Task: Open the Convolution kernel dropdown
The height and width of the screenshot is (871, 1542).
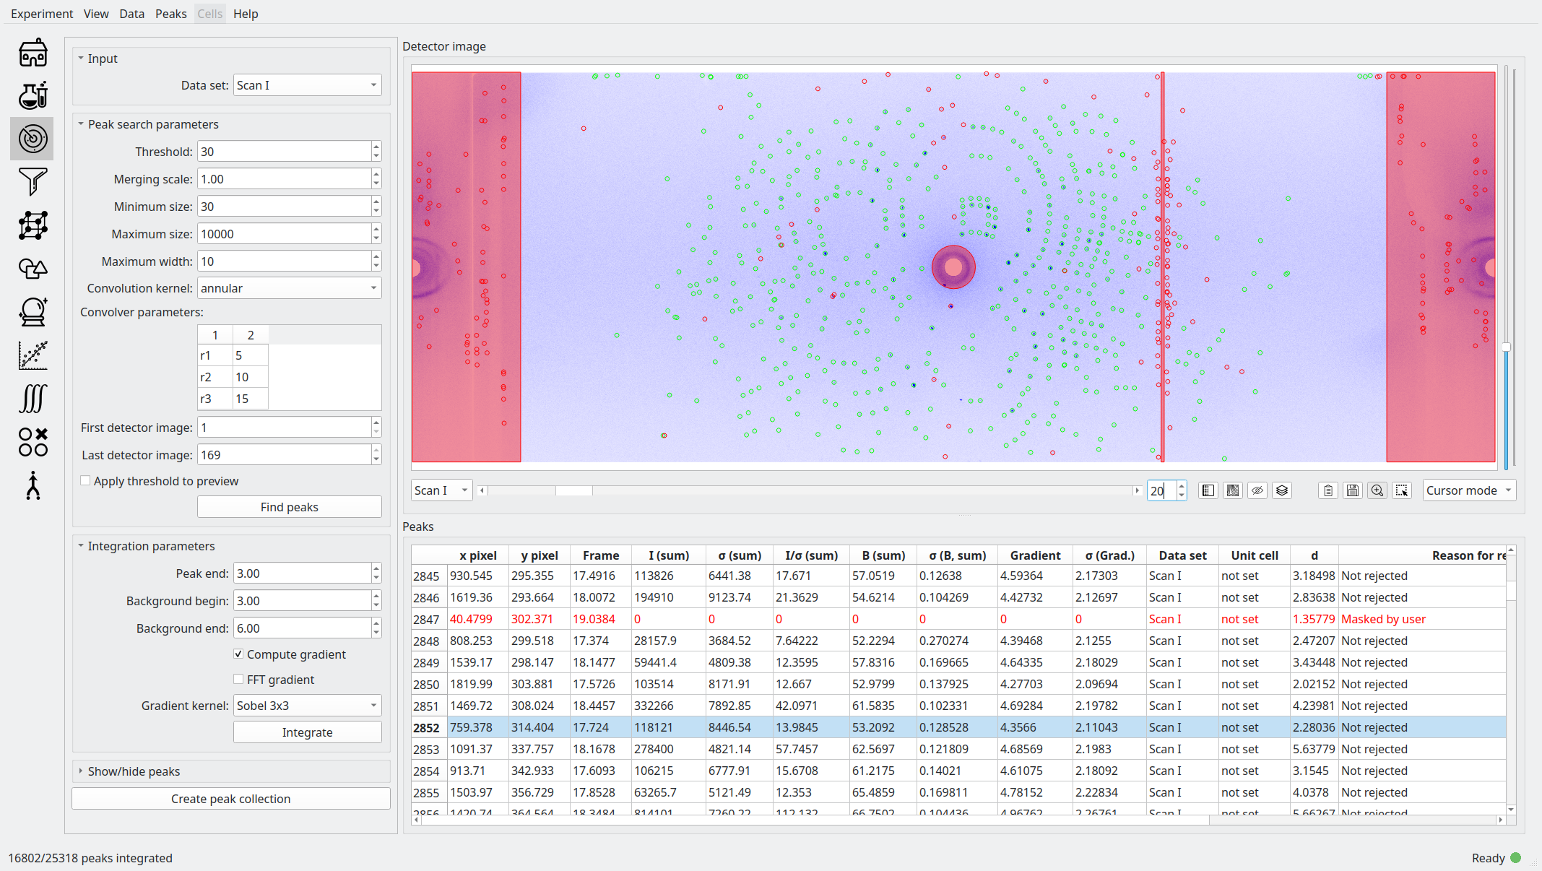Action: [289, 288]
